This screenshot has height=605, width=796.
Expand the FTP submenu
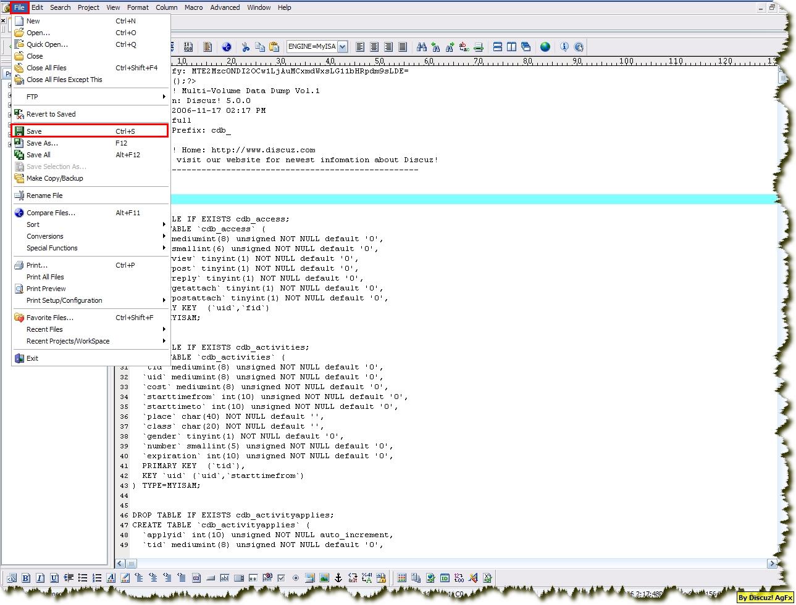90,97
